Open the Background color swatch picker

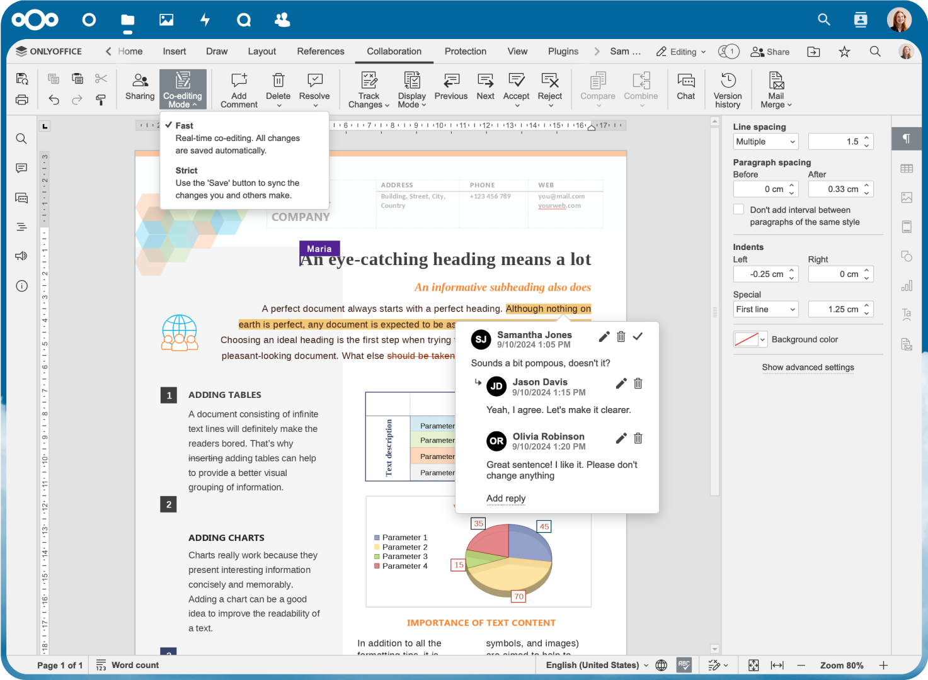coord(749,339)
